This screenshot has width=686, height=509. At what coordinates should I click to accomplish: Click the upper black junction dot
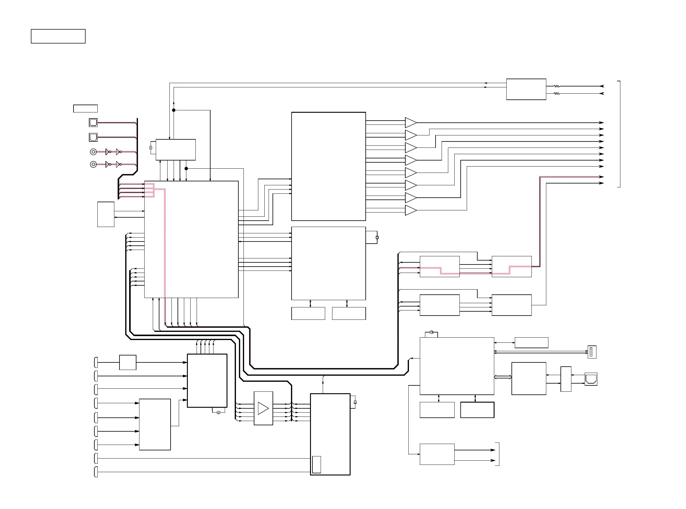[174, 110]
